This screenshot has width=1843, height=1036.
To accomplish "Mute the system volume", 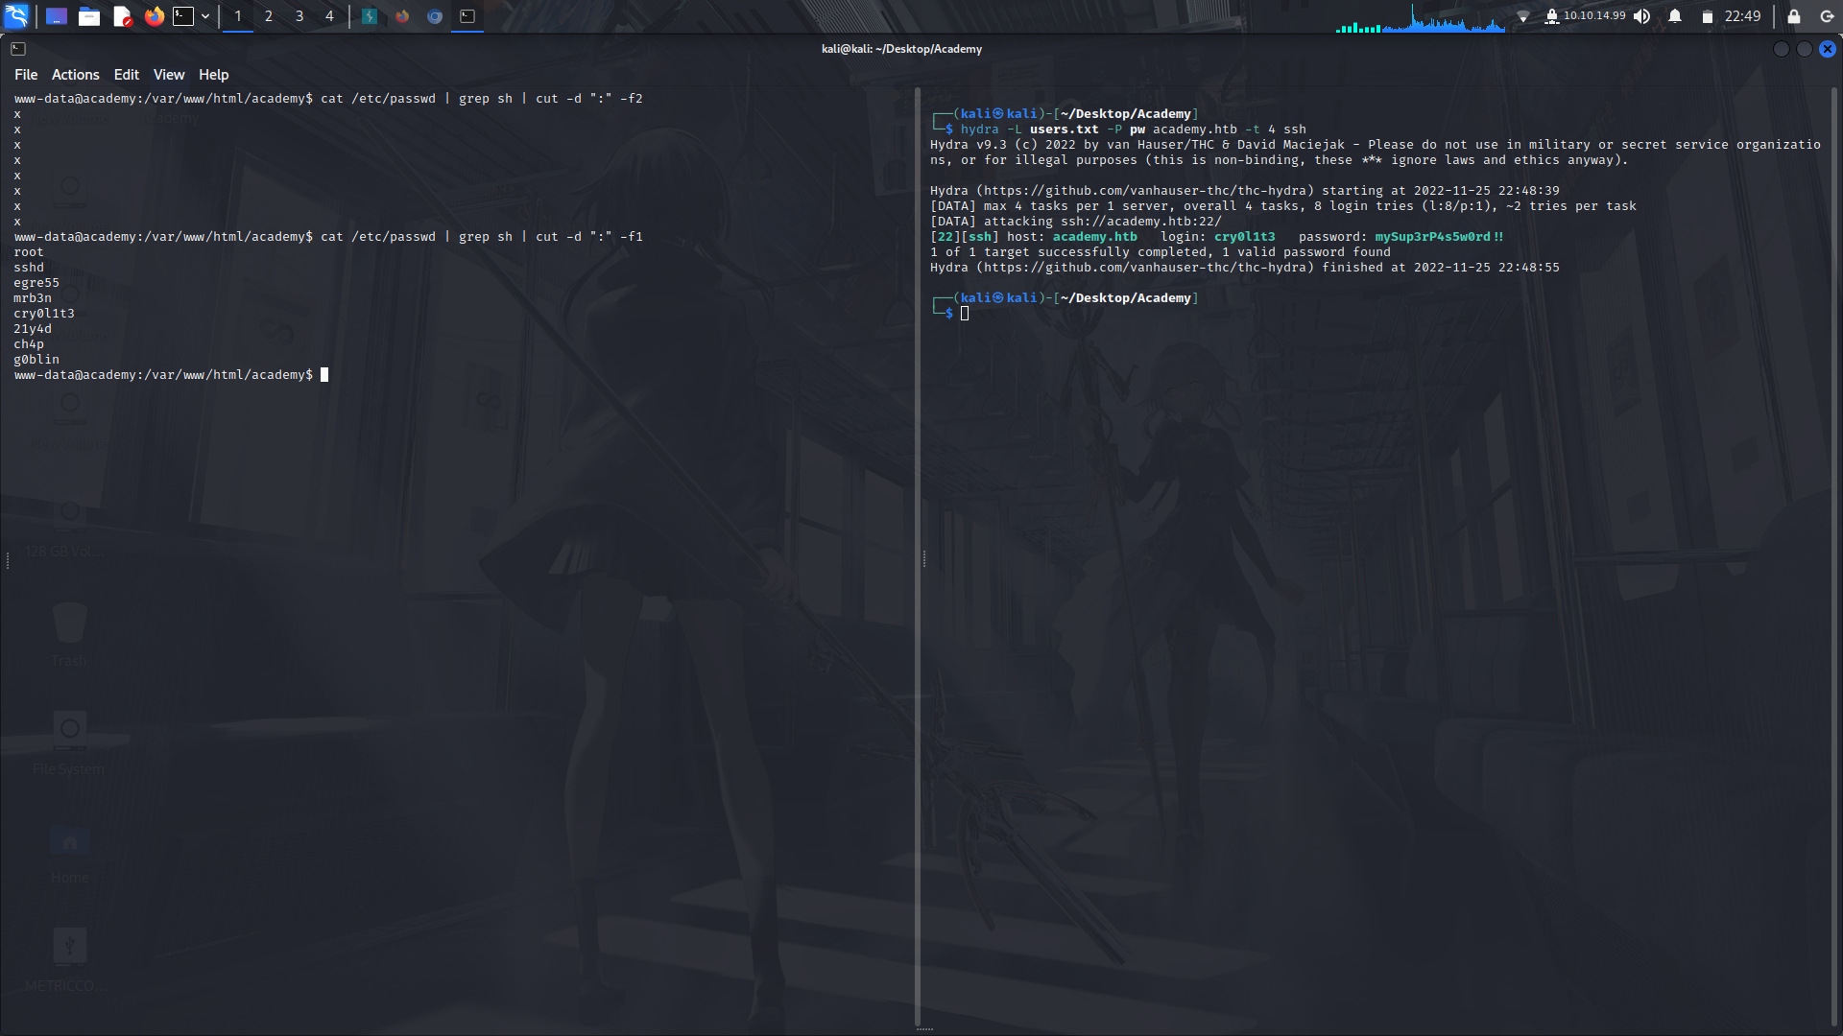I will pyautogui.click(x=1642, y=16).
